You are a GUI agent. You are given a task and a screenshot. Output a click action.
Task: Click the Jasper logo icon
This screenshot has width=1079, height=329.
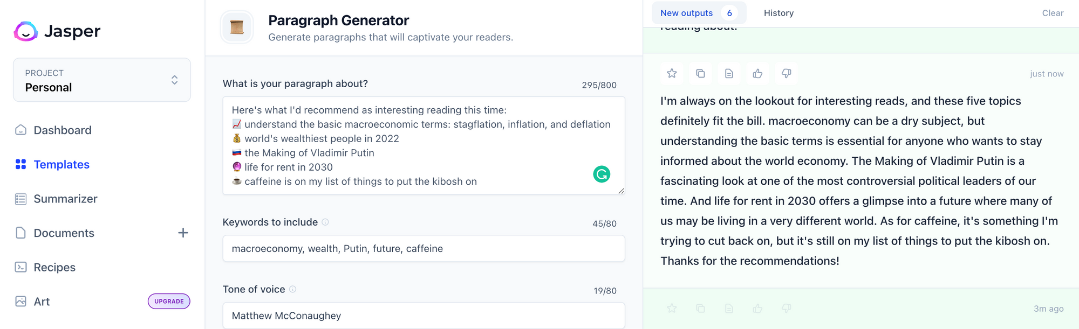(x=25, y=31)
